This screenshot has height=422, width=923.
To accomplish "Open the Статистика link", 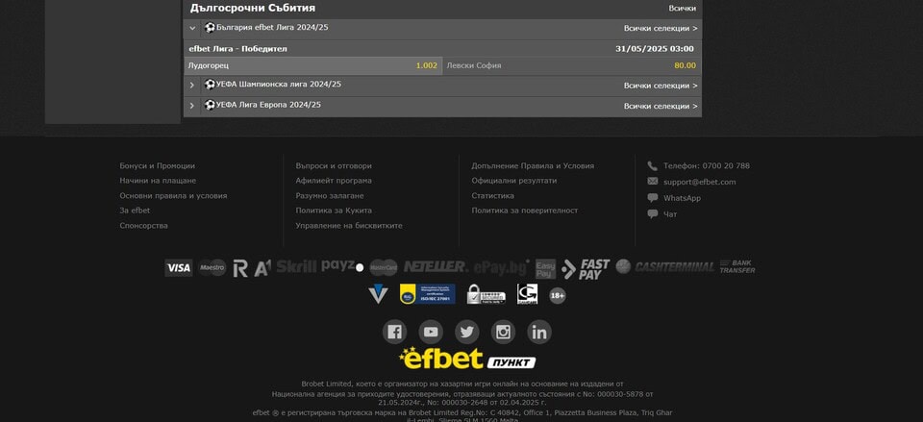I will click(x=492, y=195).
